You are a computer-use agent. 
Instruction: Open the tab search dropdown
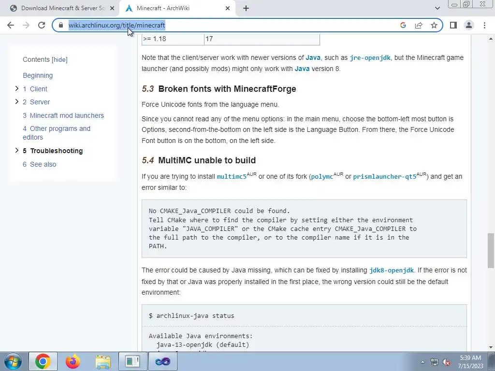coord(437,9)
